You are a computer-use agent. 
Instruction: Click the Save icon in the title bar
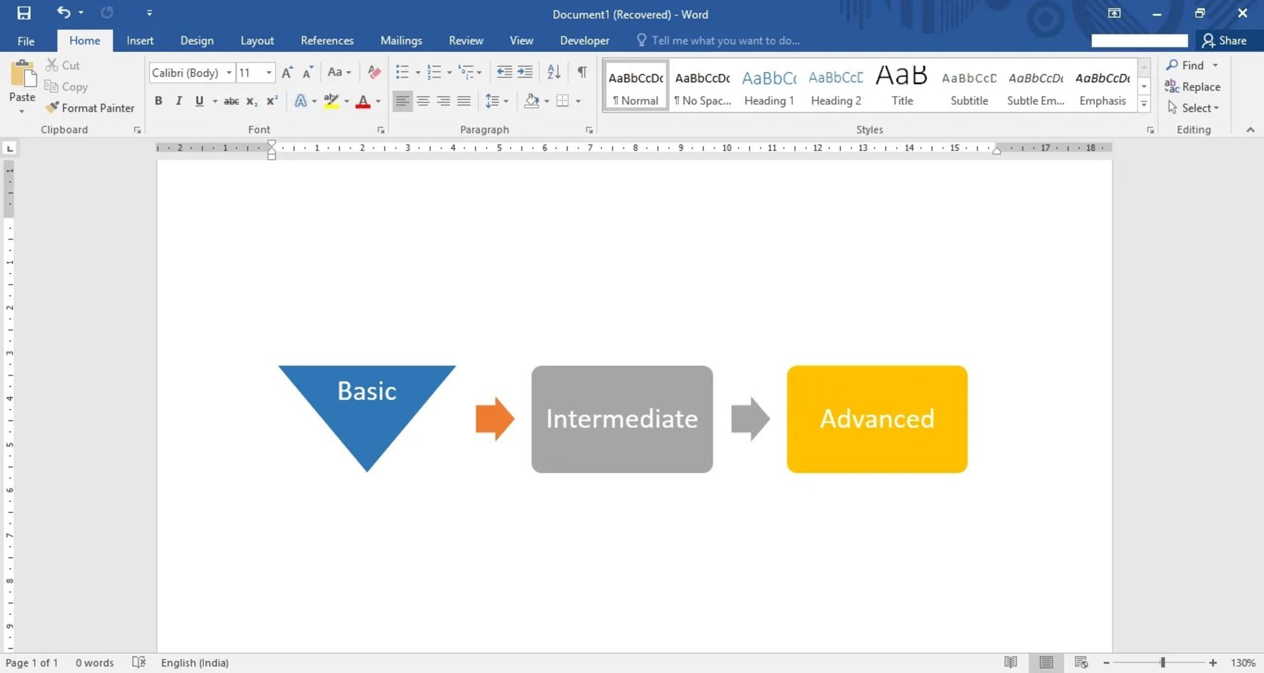pyautogui.click(x=24, y=13)
